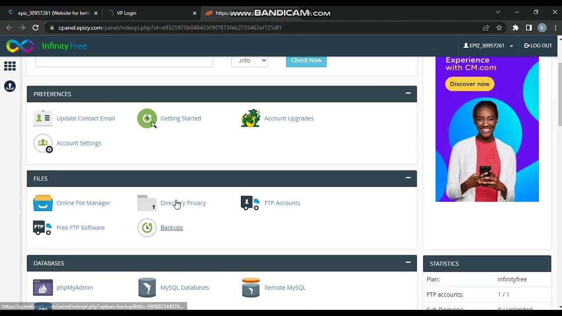Click the FTP accounts 1 / 1 value
The width and height of the screenshot is (562, 316).
[x=503, y=295]
